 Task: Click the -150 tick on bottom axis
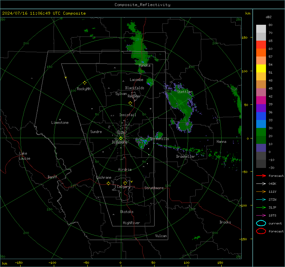click(x=19, y=263)
